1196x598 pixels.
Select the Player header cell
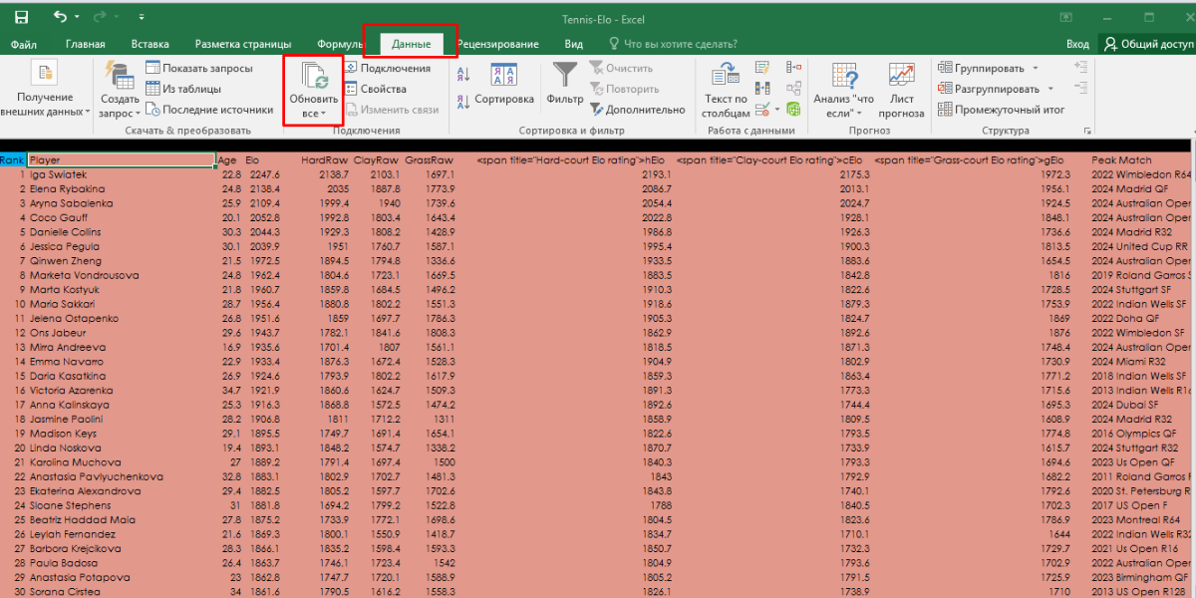click(x=120, y=159)
